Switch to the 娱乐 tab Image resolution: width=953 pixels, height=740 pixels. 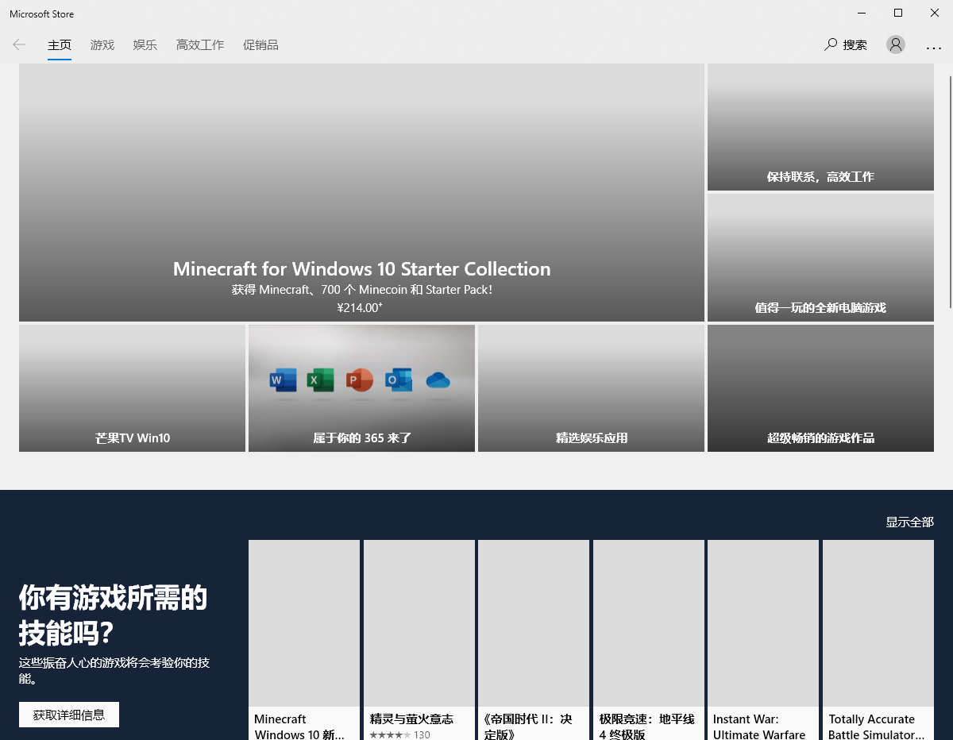point(145,44)
